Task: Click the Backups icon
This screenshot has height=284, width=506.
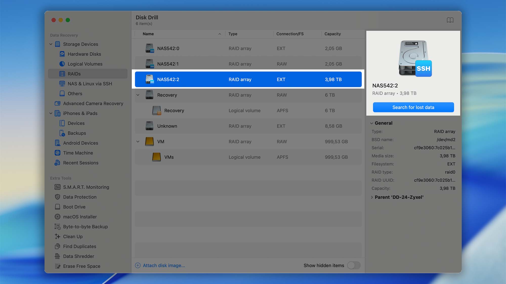Action: tap(62, 133)
